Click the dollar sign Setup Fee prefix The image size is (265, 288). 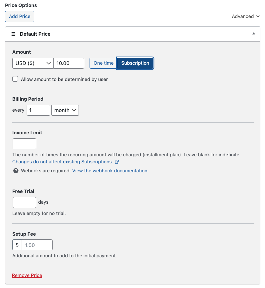(17, 245)
